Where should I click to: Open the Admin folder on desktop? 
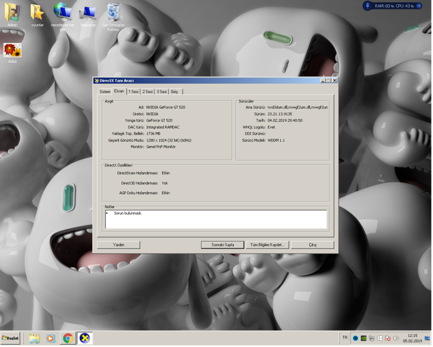tap(12, 14)
